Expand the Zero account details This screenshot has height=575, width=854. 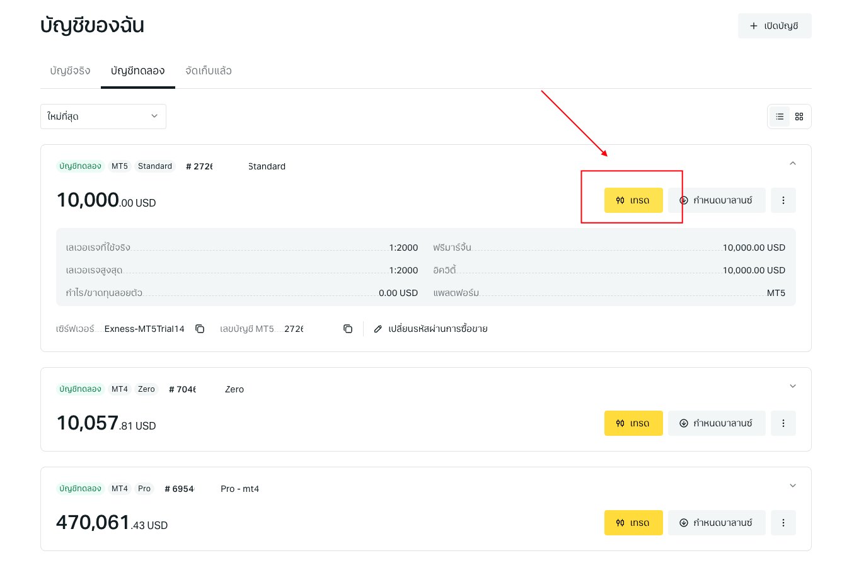point(793,386)
